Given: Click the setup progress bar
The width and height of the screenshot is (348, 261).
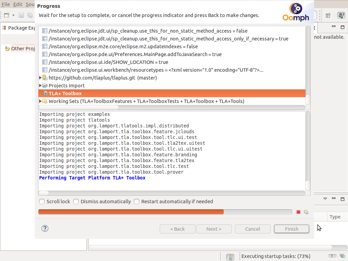Looking at the screenshot, I should (165, 212).
